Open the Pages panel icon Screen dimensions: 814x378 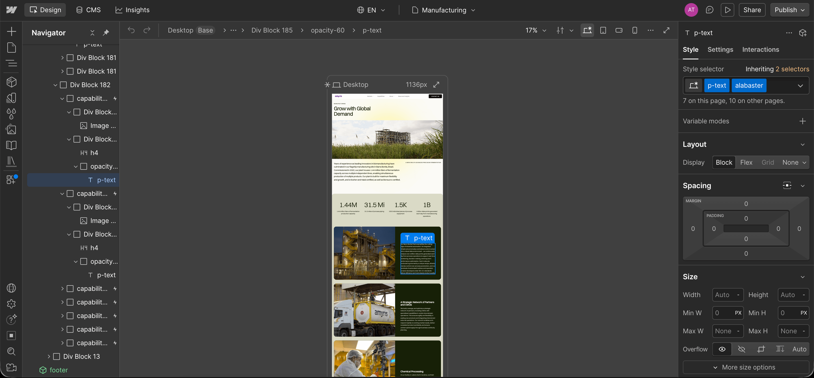[11, 48]
